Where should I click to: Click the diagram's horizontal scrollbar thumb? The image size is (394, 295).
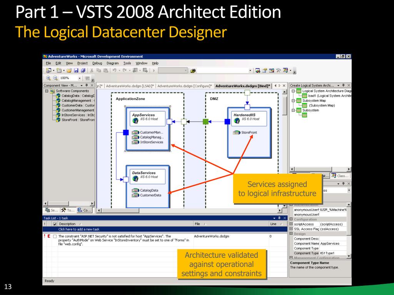(x=120, y=210)
